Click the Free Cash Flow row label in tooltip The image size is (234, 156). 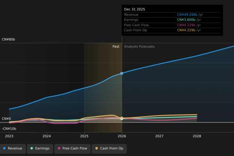(x=137, y=25)
